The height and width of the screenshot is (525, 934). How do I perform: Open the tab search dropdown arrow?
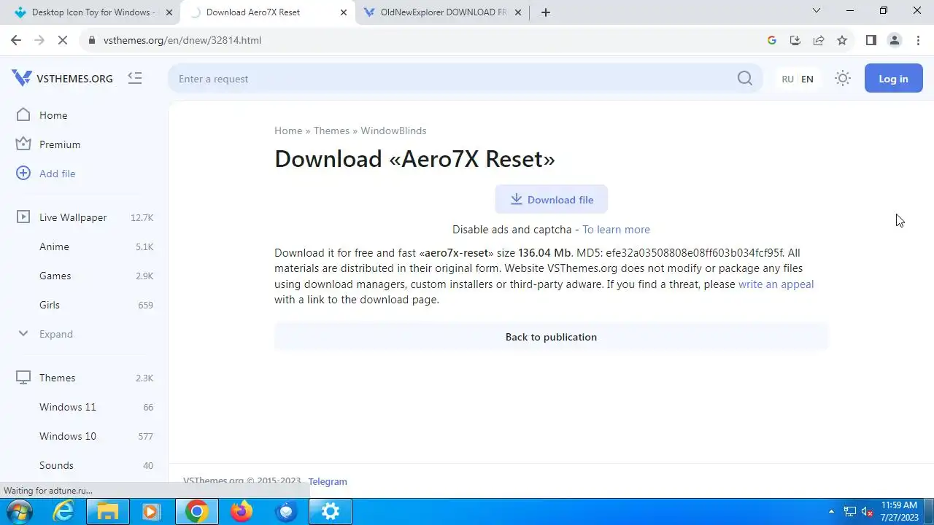817,10
